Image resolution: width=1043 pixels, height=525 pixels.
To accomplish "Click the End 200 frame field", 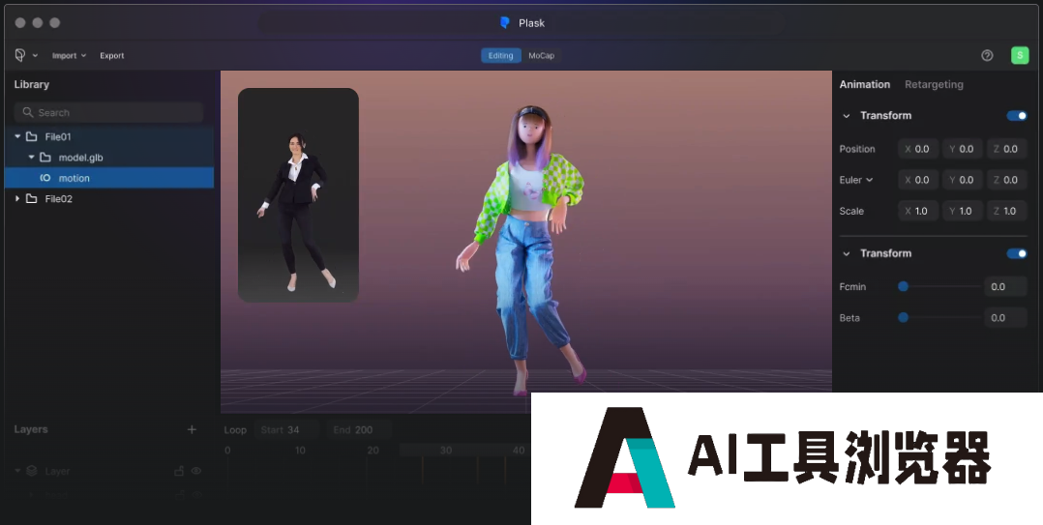I will (x=359, y=430).
